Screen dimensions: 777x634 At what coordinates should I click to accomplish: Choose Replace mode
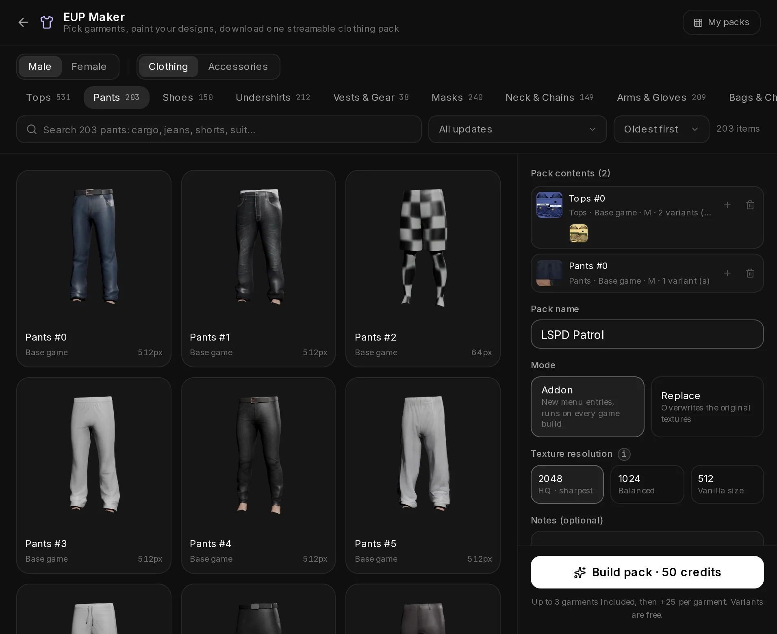point(707,407)
